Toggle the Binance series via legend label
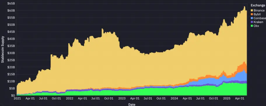The image size is (266, 106). [259, 10]
